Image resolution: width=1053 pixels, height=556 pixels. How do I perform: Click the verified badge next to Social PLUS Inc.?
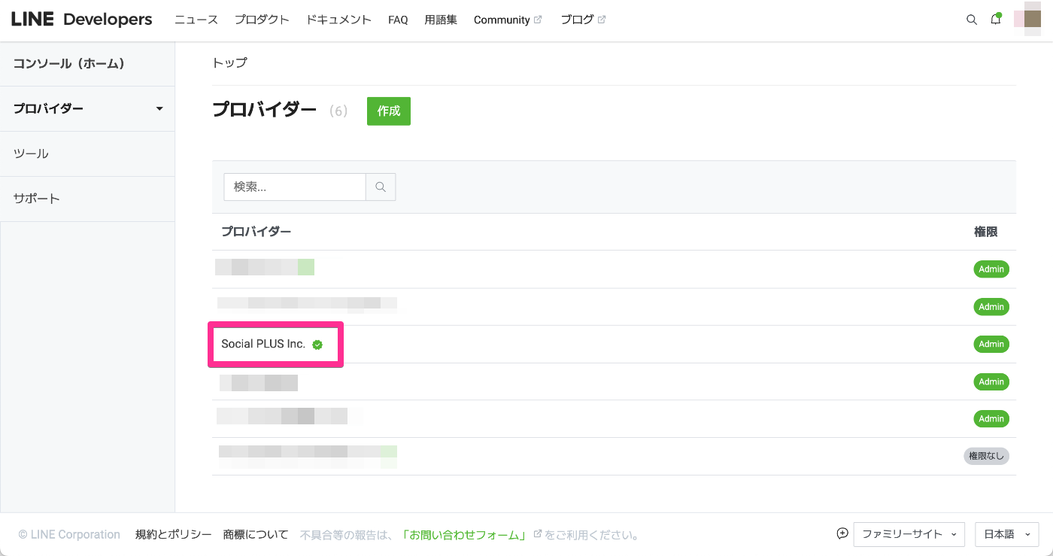pos(317,345)
